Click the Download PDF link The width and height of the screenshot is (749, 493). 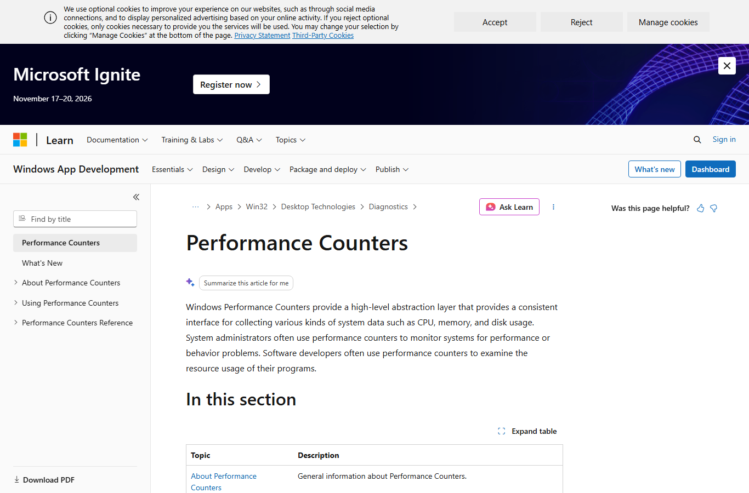pos(49,480)
